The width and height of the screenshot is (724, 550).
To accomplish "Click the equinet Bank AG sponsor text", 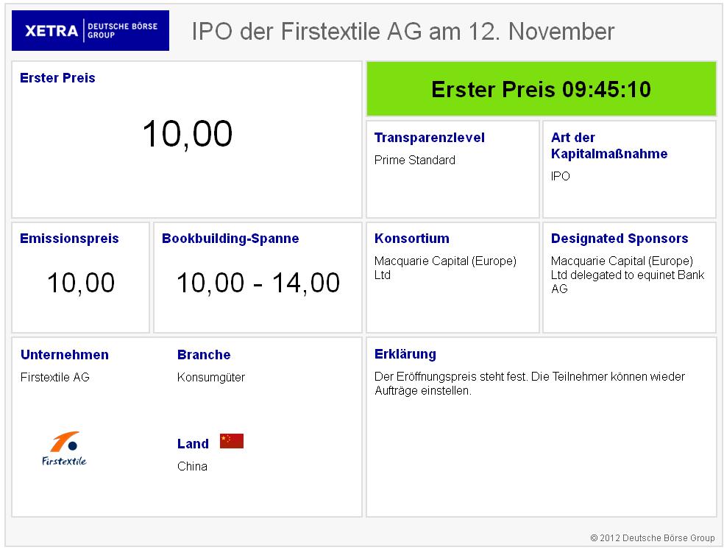I will [627, 282].
